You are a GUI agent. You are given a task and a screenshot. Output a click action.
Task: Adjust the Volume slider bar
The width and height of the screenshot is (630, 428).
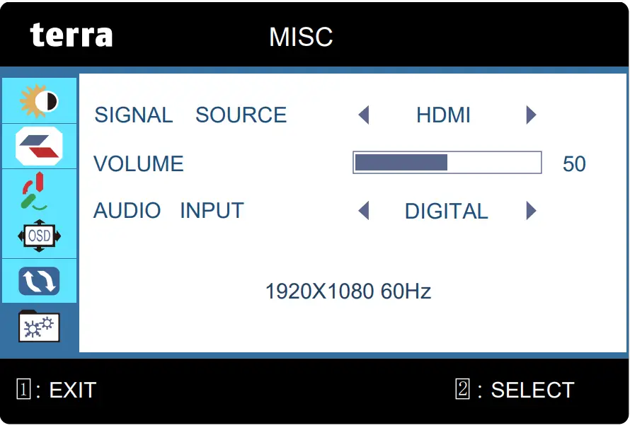447,163
